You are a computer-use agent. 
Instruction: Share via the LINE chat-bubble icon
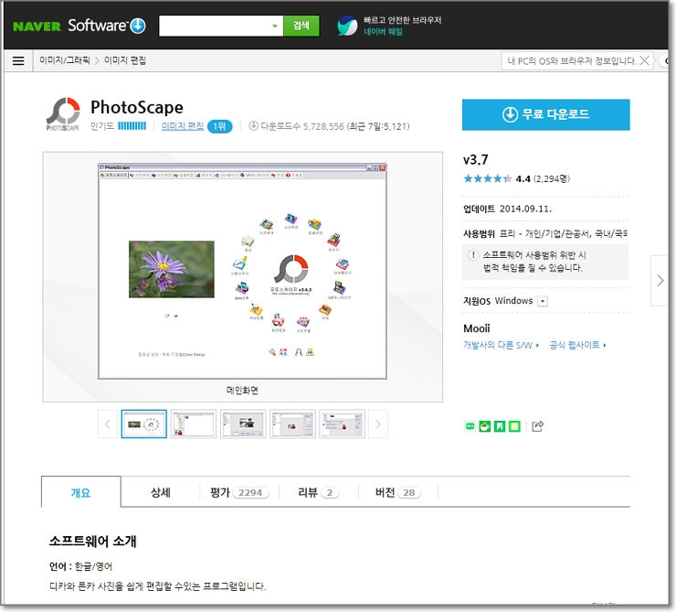tap(470, 426)
